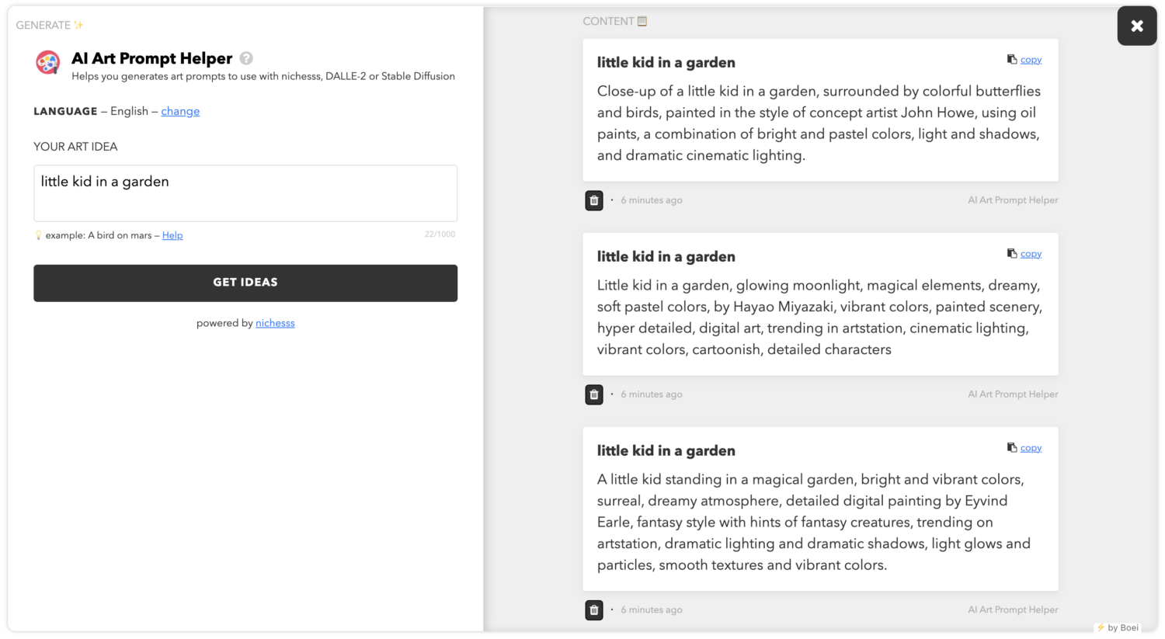Delete the first prompt with its trash icon
This screenshot has width=1165, height=639.
593,200
